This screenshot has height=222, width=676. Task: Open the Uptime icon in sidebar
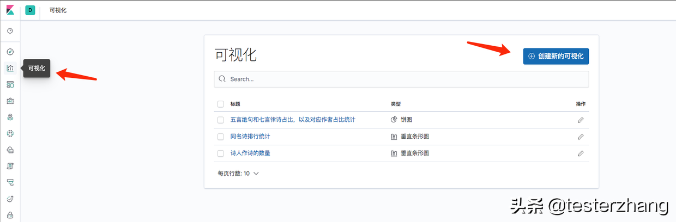coord(10,198)
